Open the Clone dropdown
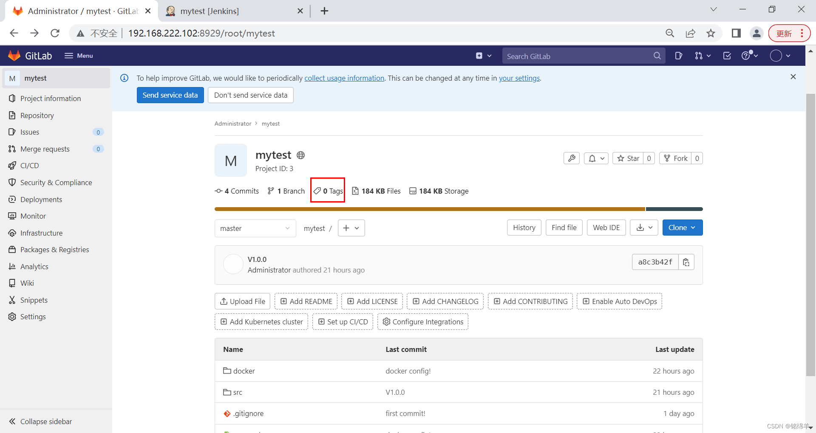Image resolution: width=816 pixels, height=433 pixels. pos(682,228)
